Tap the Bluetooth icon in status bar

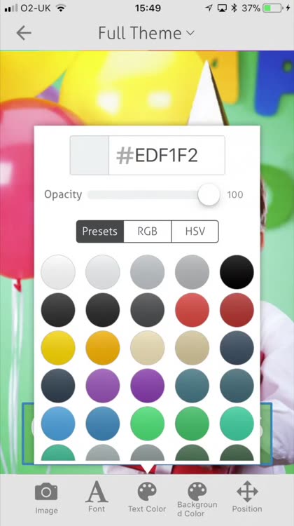(234, 8)
